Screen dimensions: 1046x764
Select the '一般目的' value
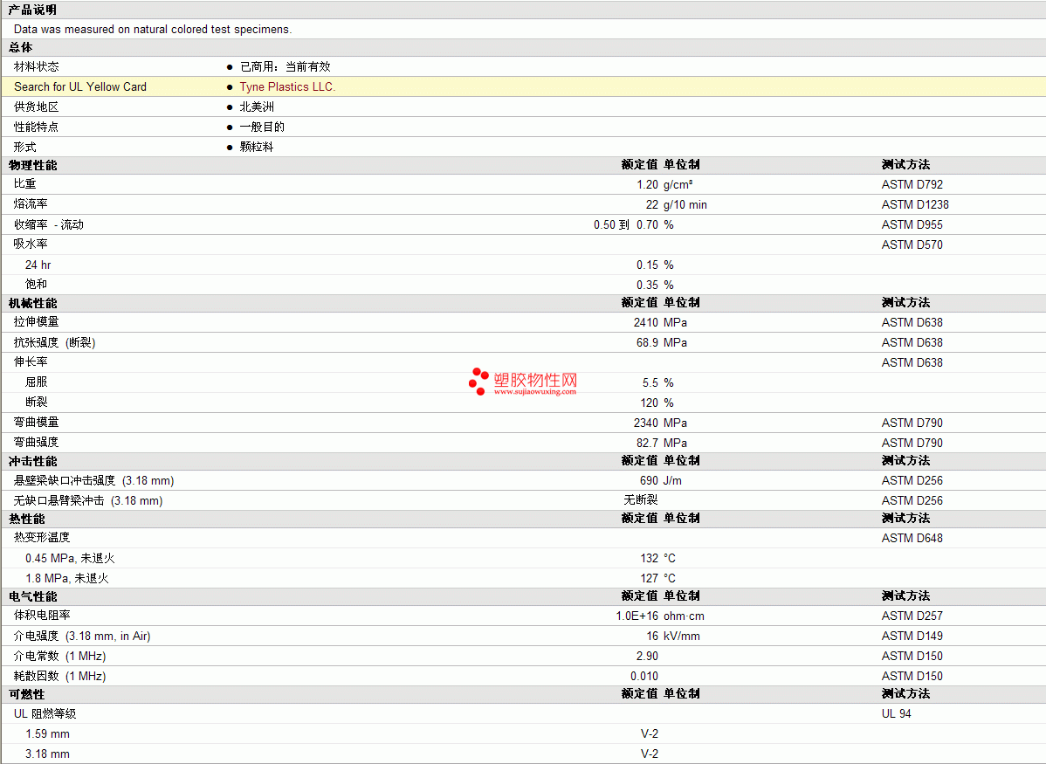tap(262, 127)
